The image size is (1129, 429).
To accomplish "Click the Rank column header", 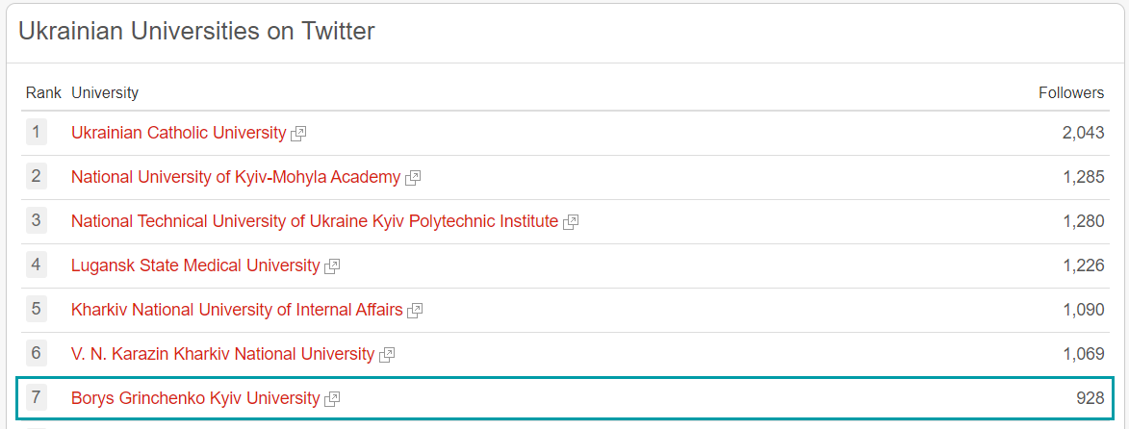I will pyautogui.click(x=43, y=93).
